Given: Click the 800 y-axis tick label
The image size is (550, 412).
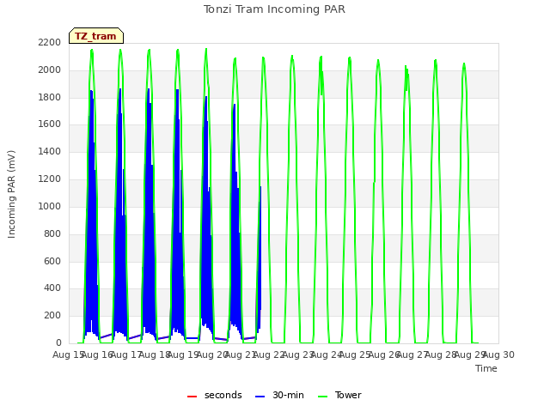Looking at the screenshot, I should (52, 233).
